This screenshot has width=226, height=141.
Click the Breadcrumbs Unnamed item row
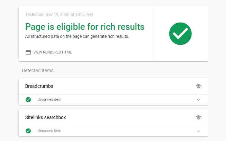point(113,100)
